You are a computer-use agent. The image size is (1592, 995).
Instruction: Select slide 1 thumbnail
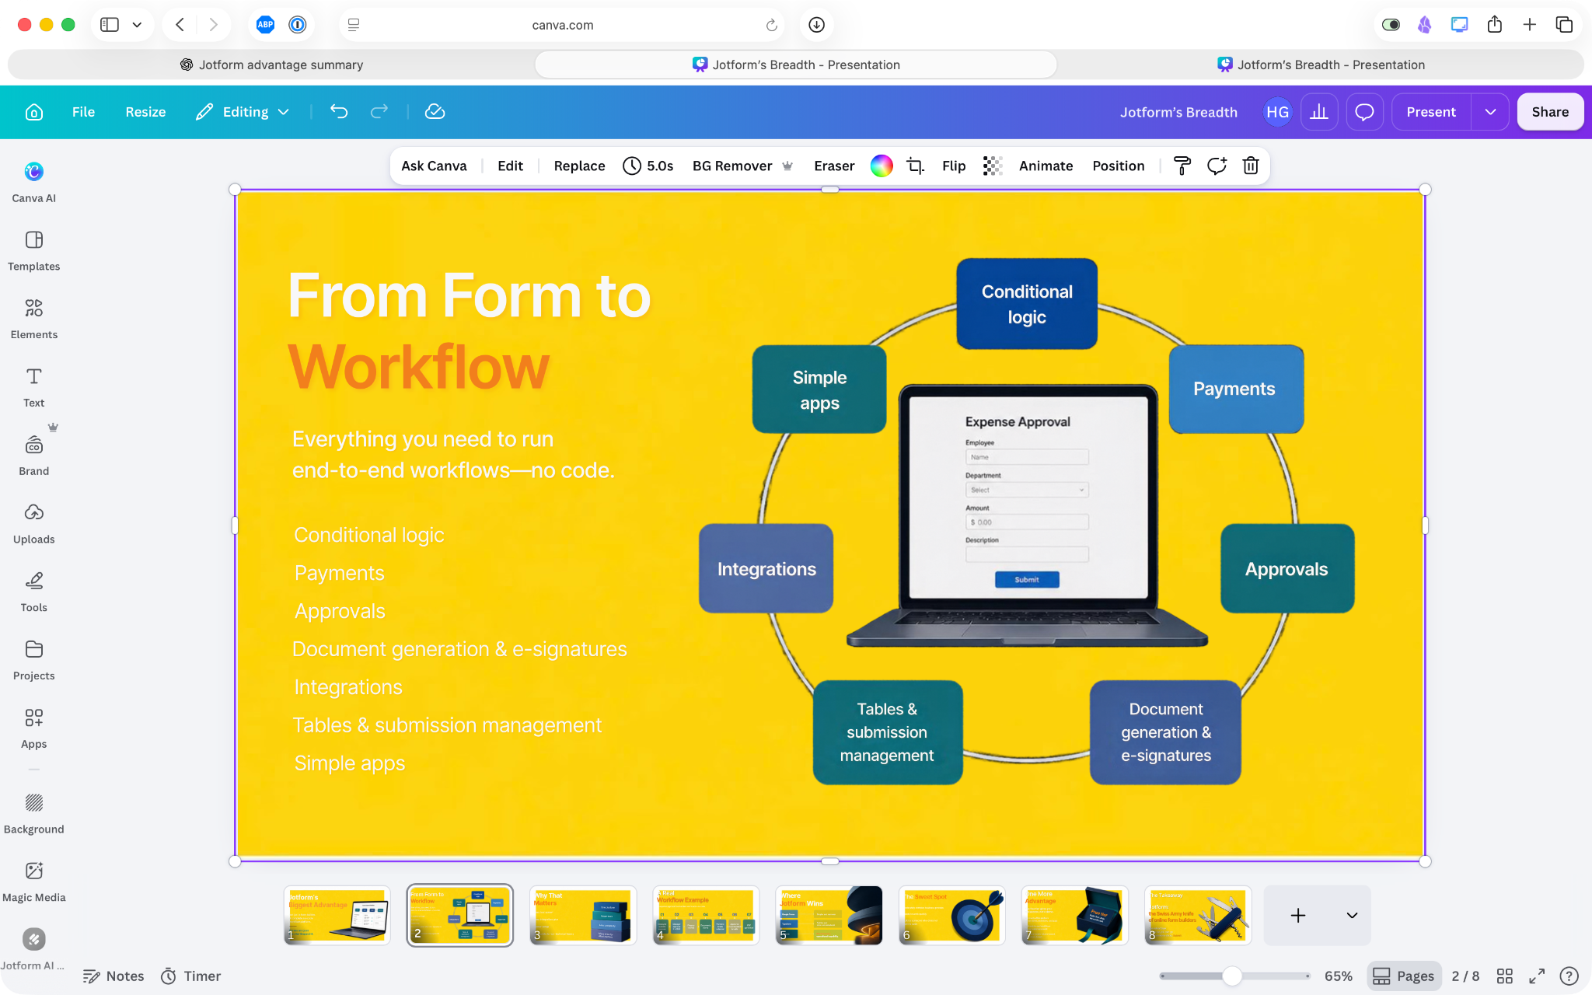(337, 915)
